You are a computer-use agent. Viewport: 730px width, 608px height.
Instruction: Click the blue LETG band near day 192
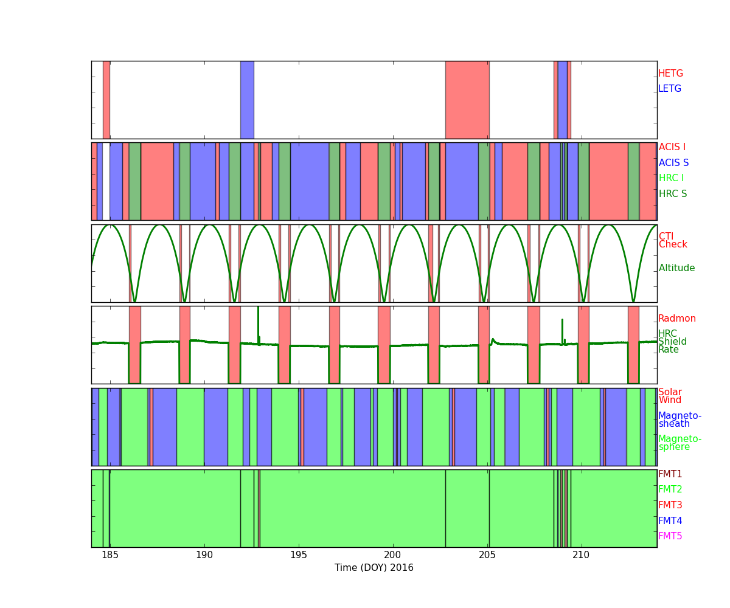(247, 100)
